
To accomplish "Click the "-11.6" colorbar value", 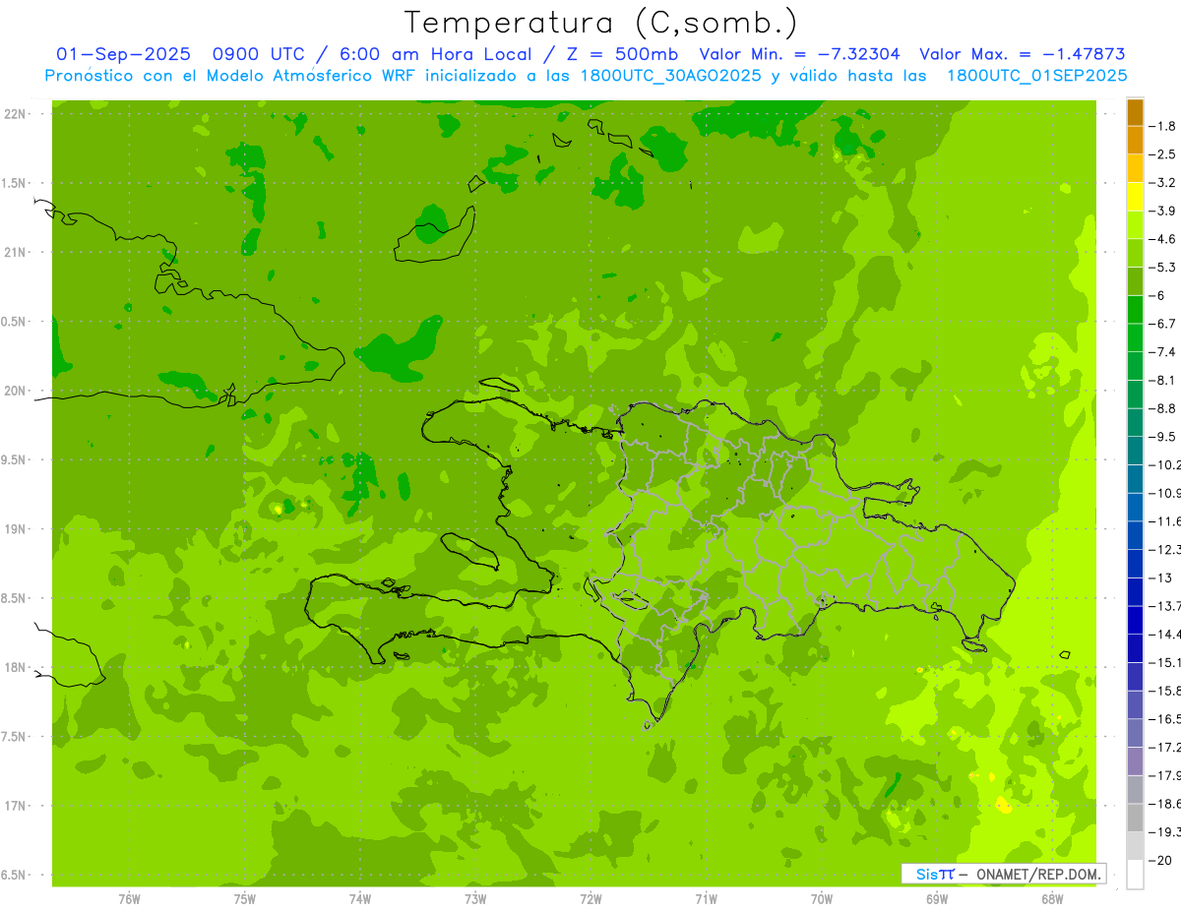I will coord(1165,520).
